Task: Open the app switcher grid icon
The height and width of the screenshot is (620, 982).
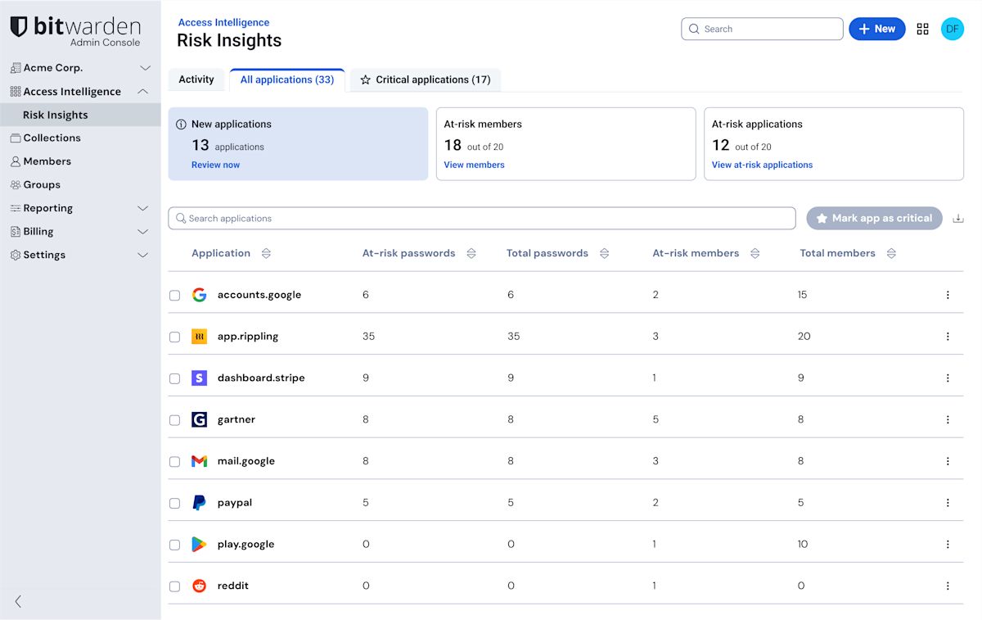Action: pyautogui.click(x=922, y=29)
